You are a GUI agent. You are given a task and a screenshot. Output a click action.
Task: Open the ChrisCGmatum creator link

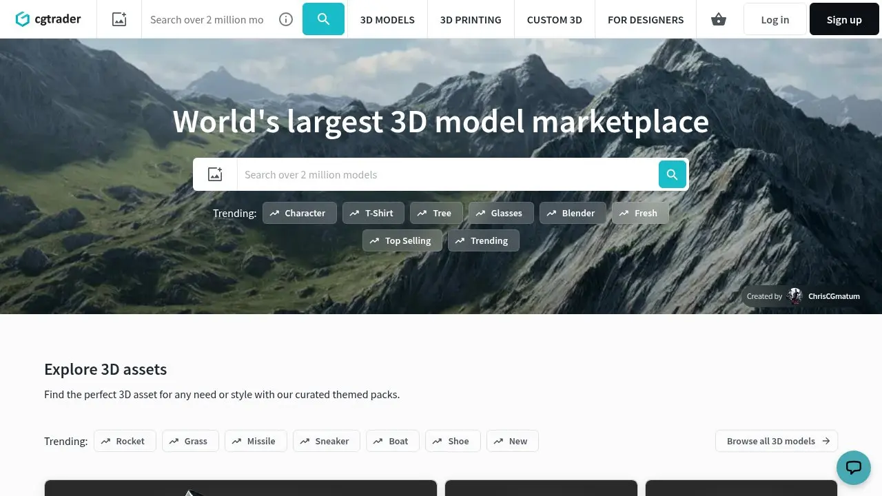pos(834,296)
